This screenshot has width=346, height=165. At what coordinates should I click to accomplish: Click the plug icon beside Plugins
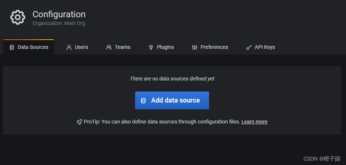[x=151, y=47]
